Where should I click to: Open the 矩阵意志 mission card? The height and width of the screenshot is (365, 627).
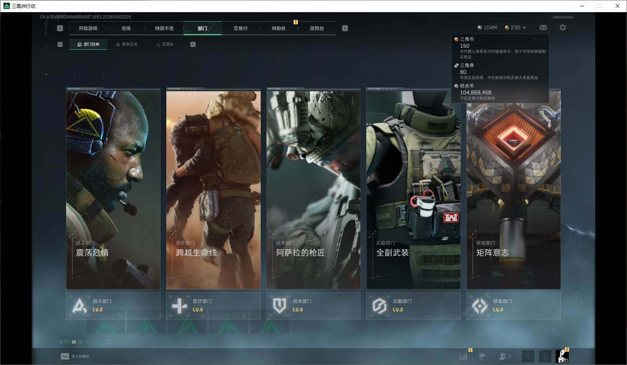513,190
